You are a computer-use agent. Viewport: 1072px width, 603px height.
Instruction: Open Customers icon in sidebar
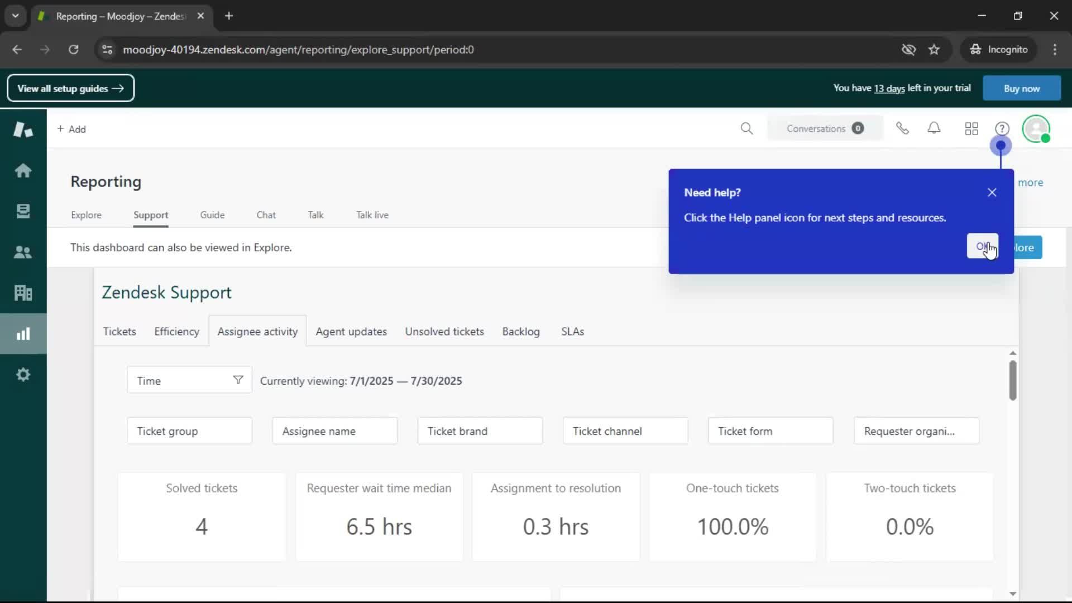[x=23, y=252]
